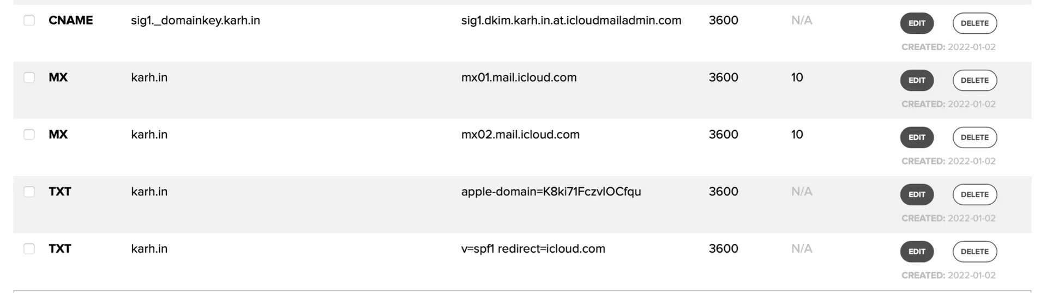
Task: Delete the mx02.mail.icloud.com MX record
Action: tap(974, 137)
